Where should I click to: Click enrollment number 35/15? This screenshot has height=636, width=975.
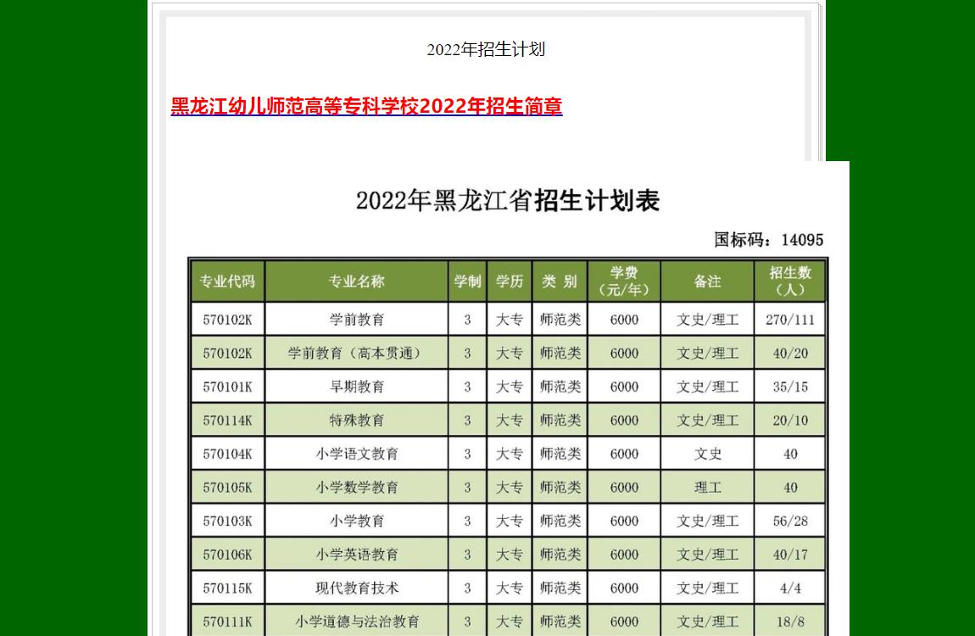click(x=790, y=387)
